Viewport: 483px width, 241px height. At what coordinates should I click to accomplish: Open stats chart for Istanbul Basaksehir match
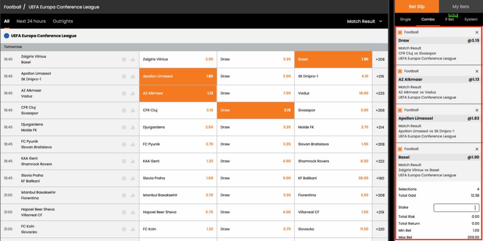click(132, 195)
